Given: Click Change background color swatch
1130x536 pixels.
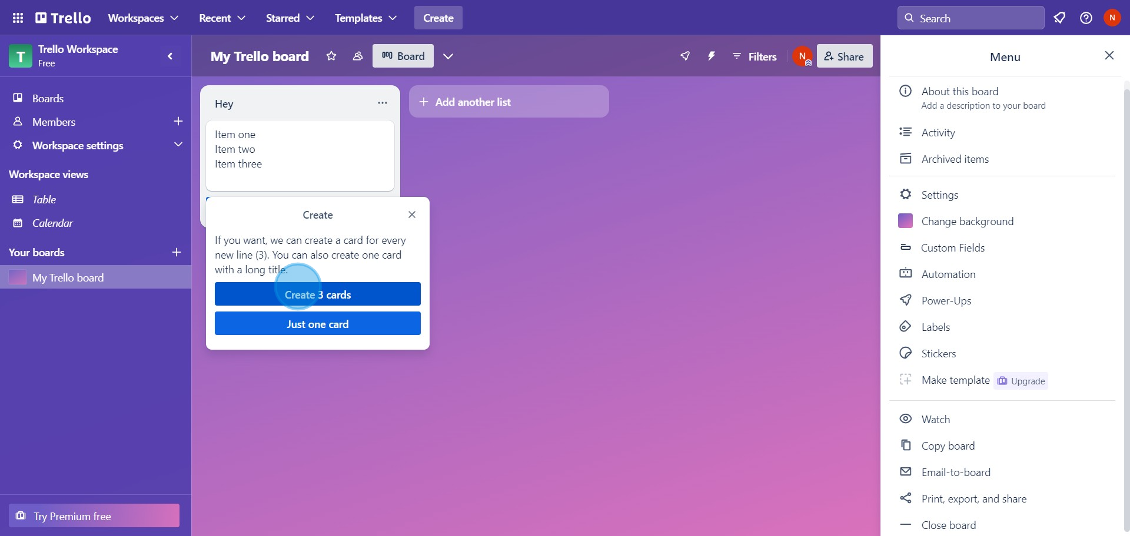Looking at the screenshot, I should click(906, 221).
